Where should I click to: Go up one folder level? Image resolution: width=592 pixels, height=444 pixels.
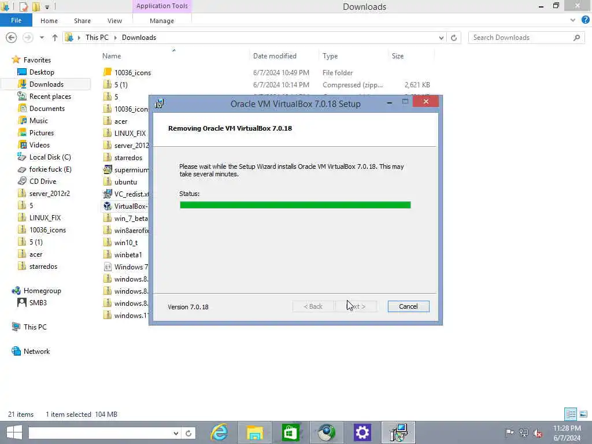click(x=55, y=38)
